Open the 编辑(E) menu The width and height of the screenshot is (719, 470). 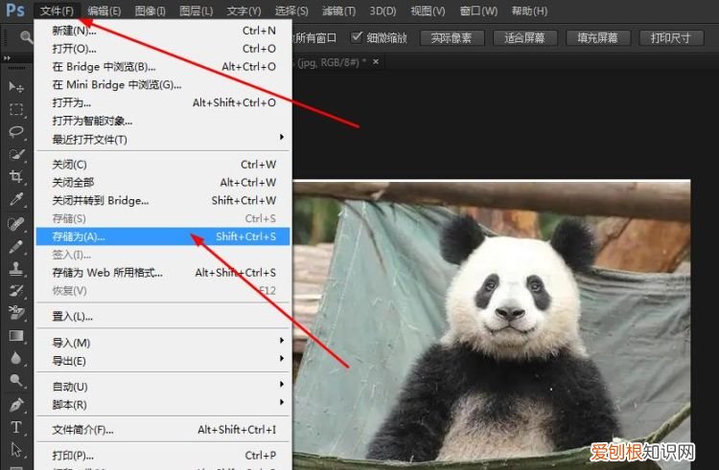coord(104,11)
